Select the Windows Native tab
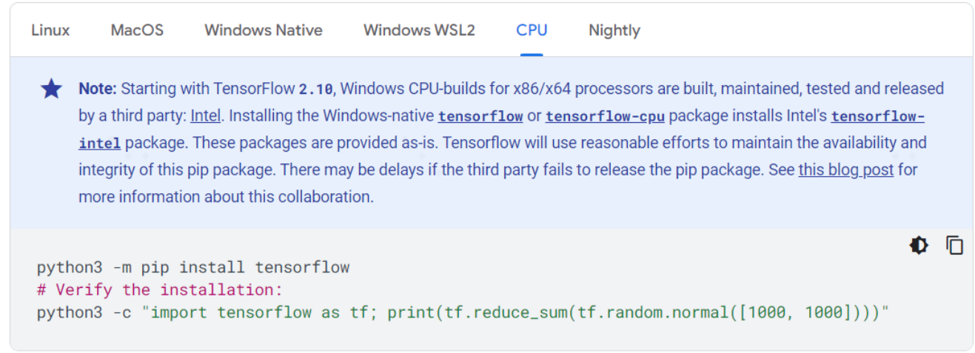Screen dimensions: 975x353 click(x=263, y=30)
